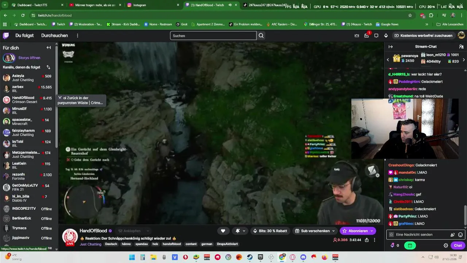Open the Chrome extensions puzzle icon
The width and height of the screenshot is (467, 263).
tap(431, 15)
